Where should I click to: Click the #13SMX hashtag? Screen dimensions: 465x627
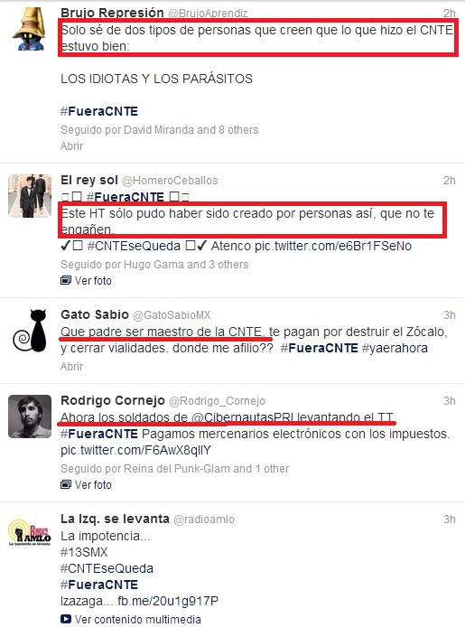click(84, 552)
